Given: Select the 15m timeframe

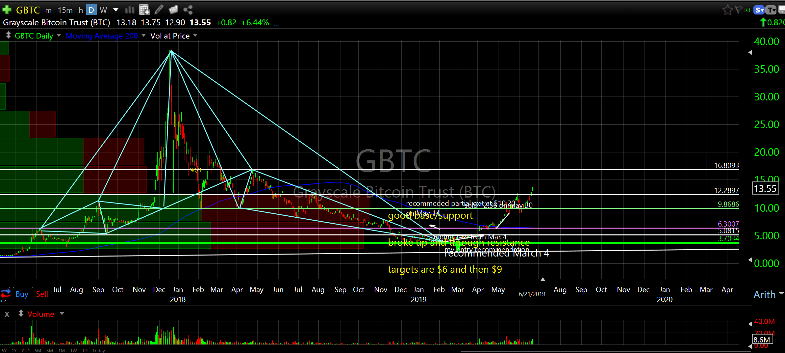Looking at the screenshot, I should click(x=65, y=10).
